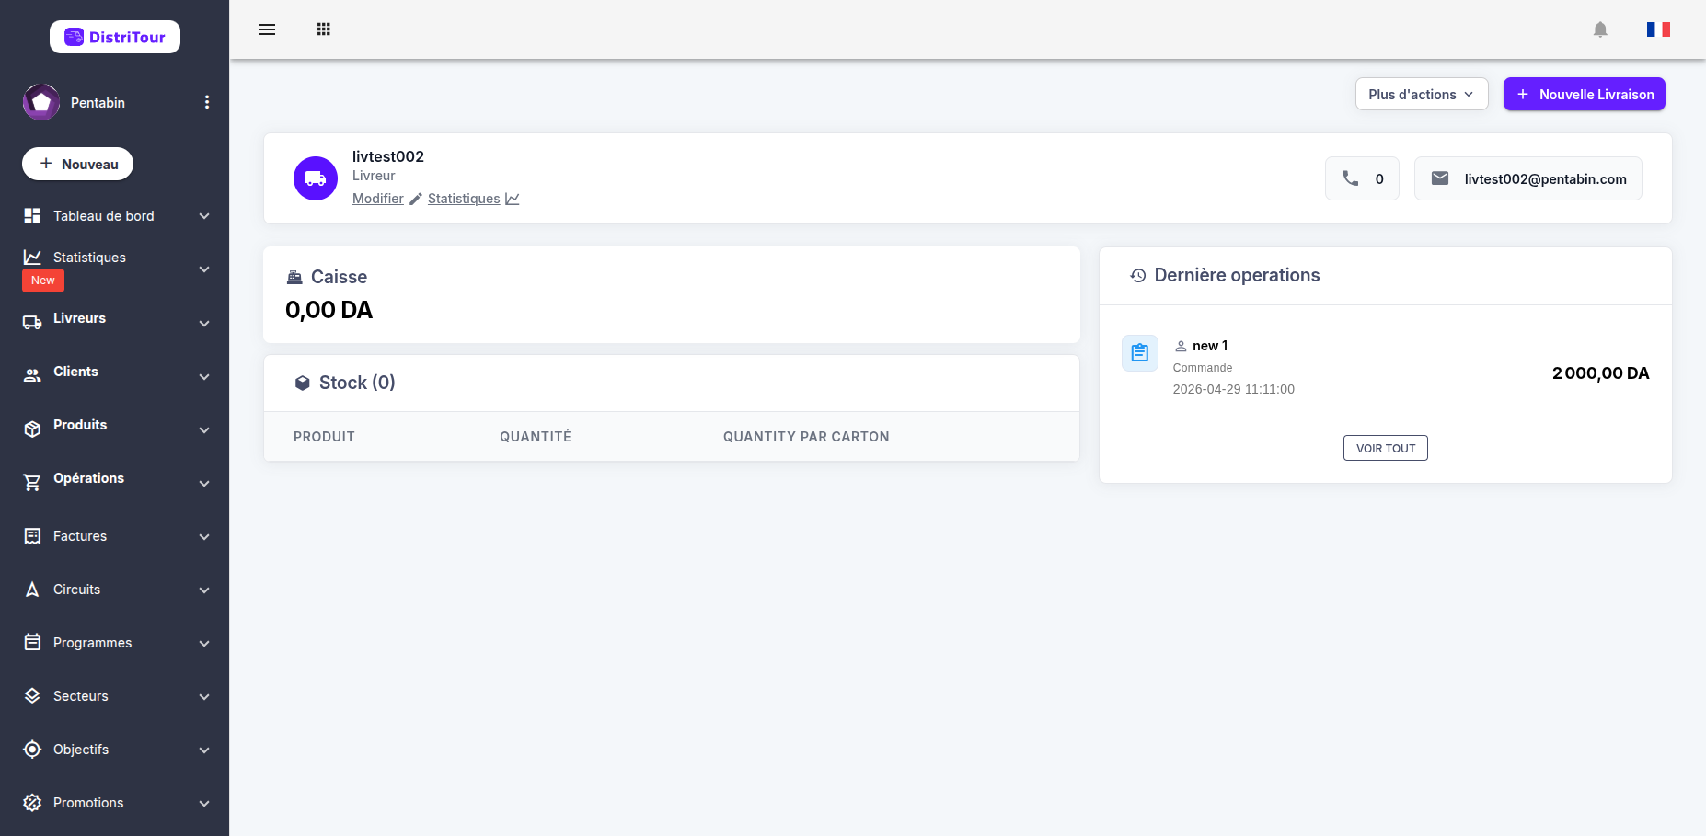The height and width of the screenshot is (836, 1706).
Task: Click the Livreurs truck icon in sidebar
Action: pos(32,323)
